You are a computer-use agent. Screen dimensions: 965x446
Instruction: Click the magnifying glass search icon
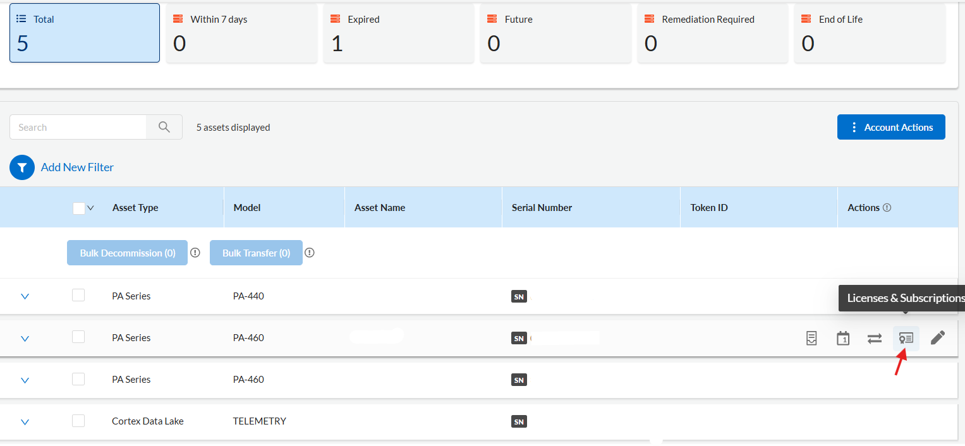pos(164,127)
